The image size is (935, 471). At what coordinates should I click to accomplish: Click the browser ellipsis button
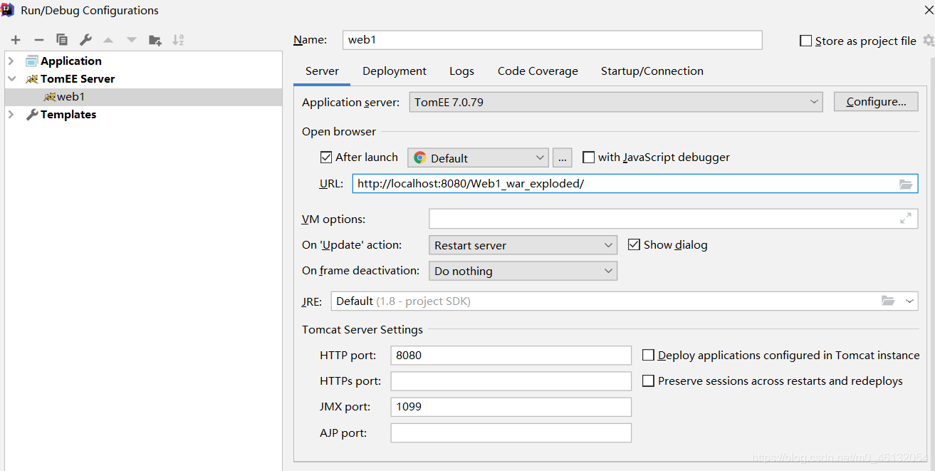point(562,157)
